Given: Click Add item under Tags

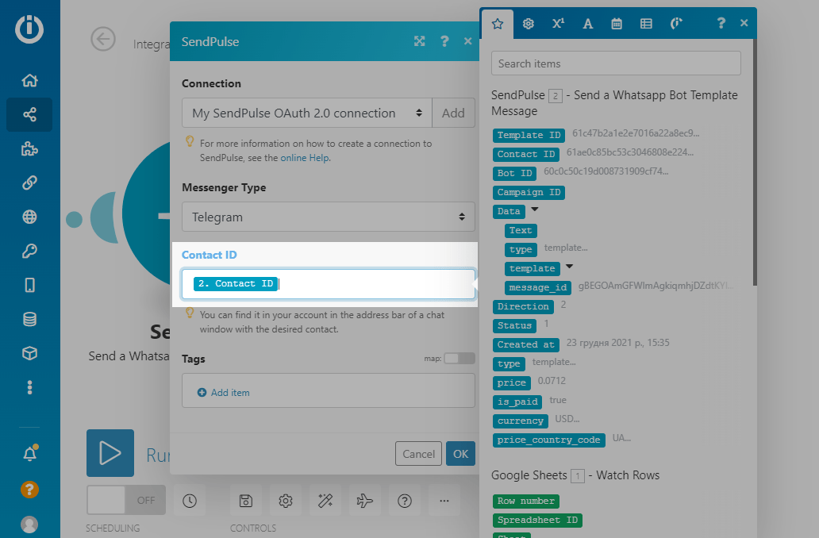Looking at the screenshot, I should (224, 393).
